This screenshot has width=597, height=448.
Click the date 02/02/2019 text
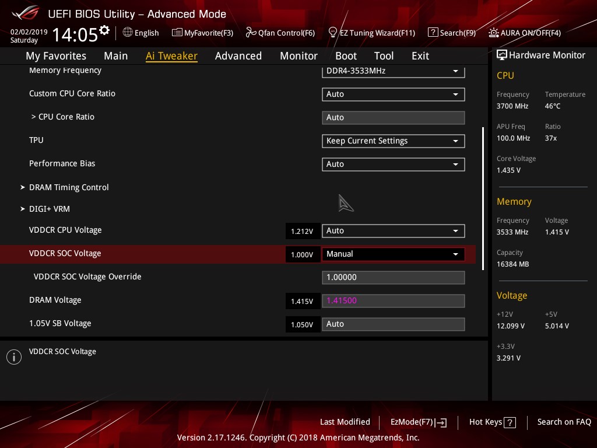[x=29, y=32]
